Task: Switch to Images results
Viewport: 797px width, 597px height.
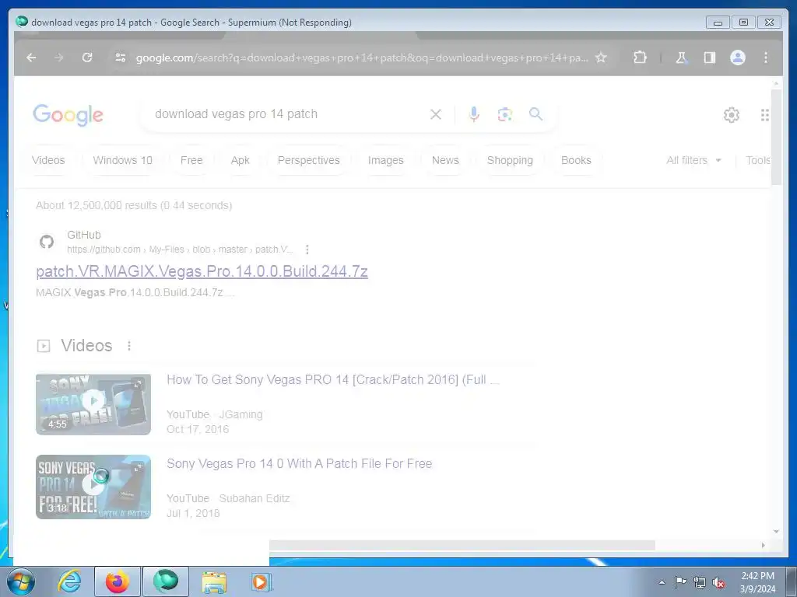Action: pos(386,160)
